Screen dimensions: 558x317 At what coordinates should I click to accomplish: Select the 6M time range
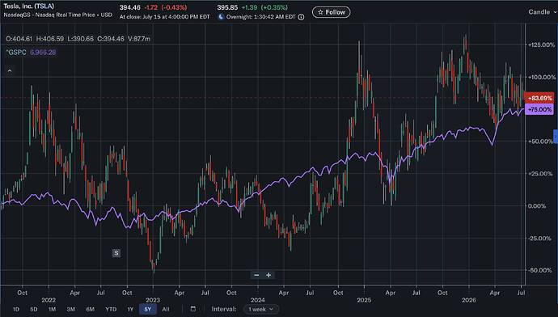(x=90, y=309)
